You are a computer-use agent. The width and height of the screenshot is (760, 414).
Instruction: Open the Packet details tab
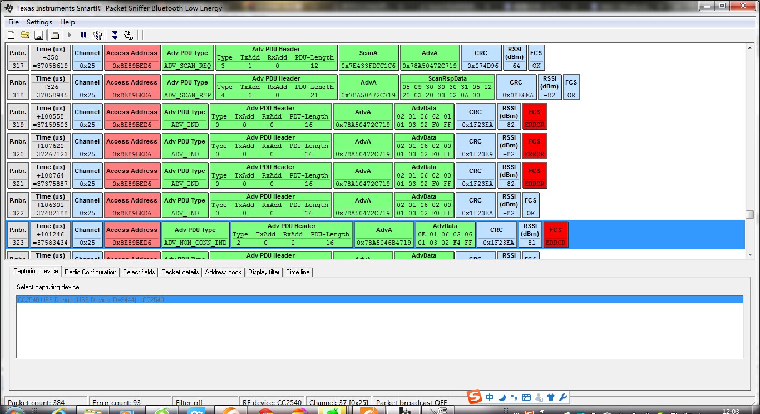180,272
